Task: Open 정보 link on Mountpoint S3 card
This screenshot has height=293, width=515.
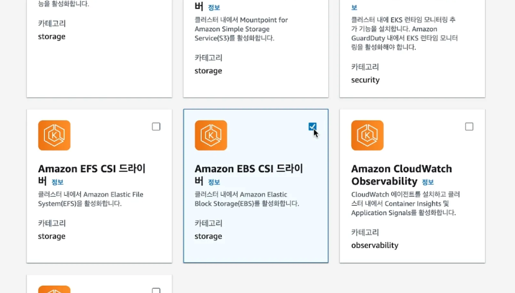Action: pos(214,7)
